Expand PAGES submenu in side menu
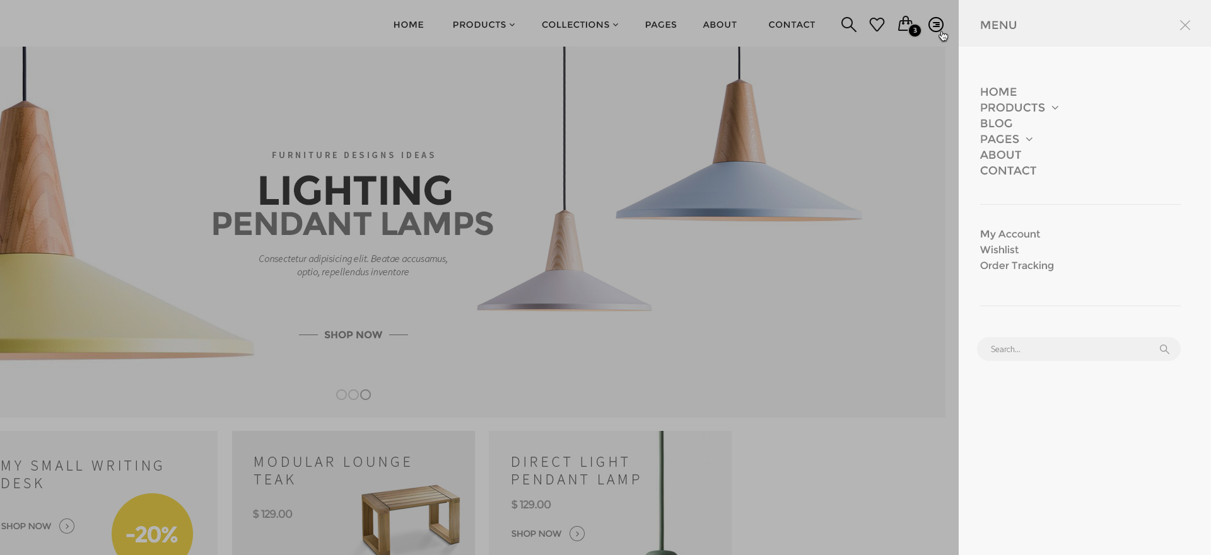Image resolution: width=1211 pixels, height=555 pixels. pyautogui.click(x=1029, y=139)
